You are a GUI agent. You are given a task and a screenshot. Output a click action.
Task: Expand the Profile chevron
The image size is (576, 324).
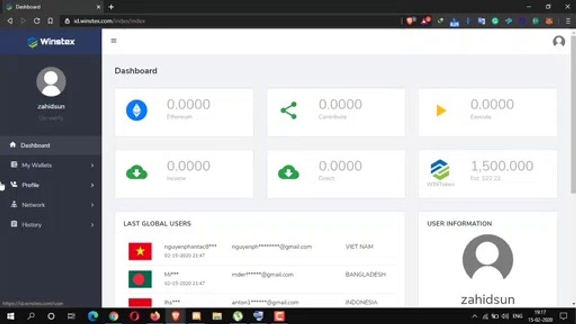pyautogui.click(x=92, y=185)
